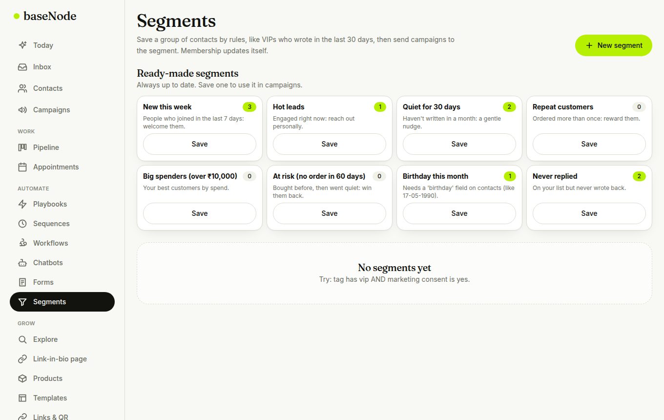The width and height of the screenshot is (664, 420).
Task: Open the Contacts menu item
Action: tap(62, 88)
